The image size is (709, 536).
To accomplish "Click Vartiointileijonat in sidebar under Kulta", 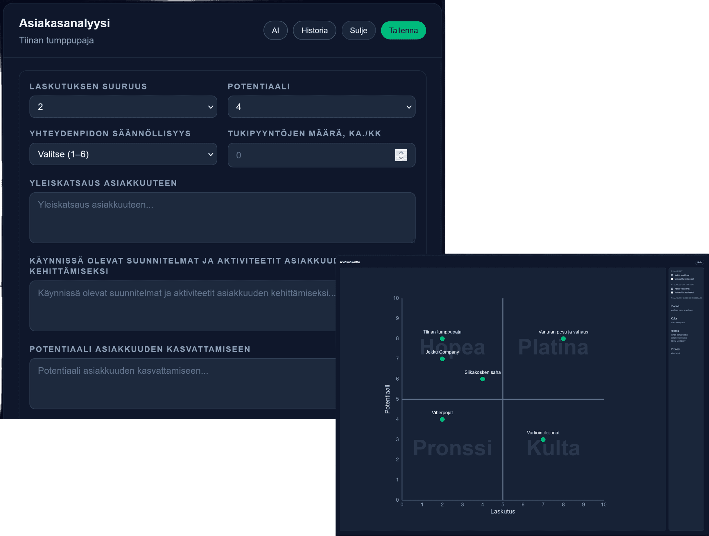I will (678, 323).
